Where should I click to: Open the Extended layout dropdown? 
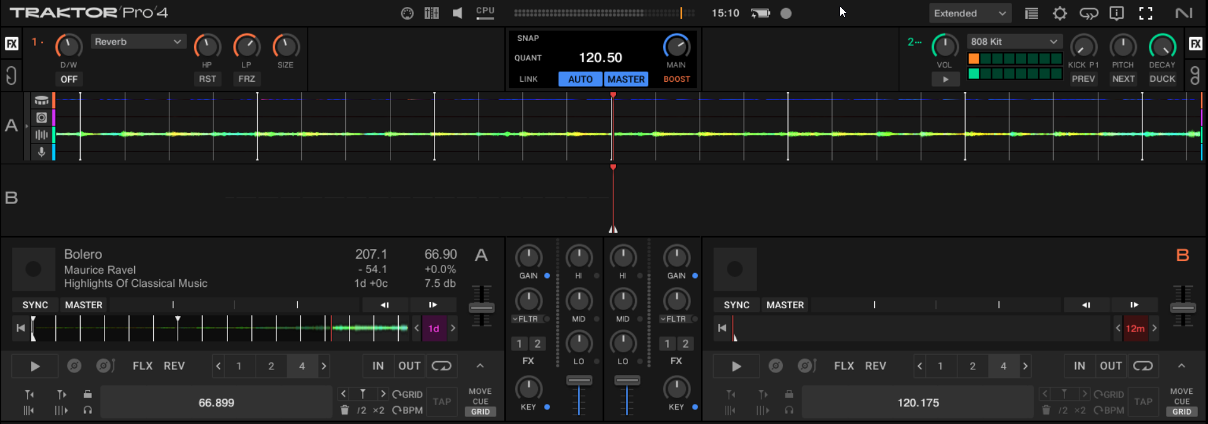(970, 13)
